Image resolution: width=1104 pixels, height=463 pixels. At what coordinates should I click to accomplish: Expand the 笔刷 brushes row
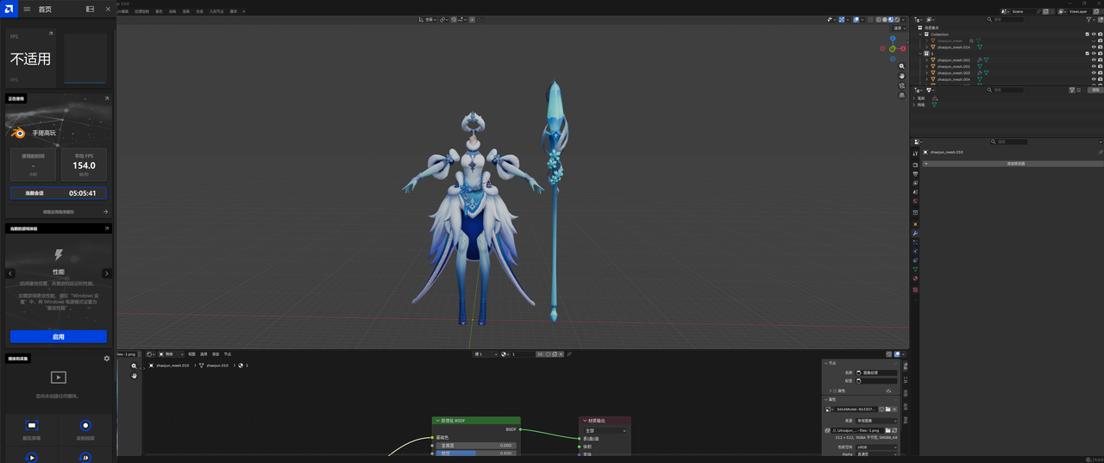click(x=914, y=98)
